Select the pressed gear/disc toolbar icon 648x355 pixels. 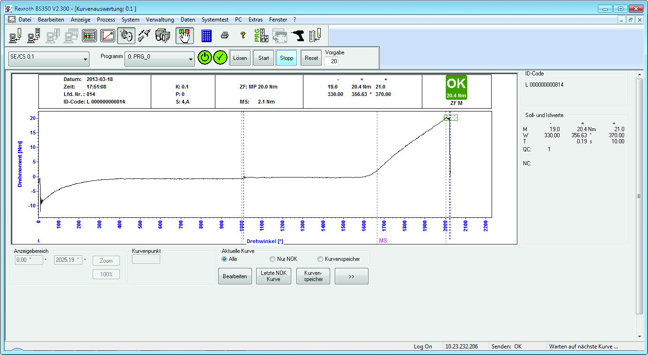[x=126, y=36]
